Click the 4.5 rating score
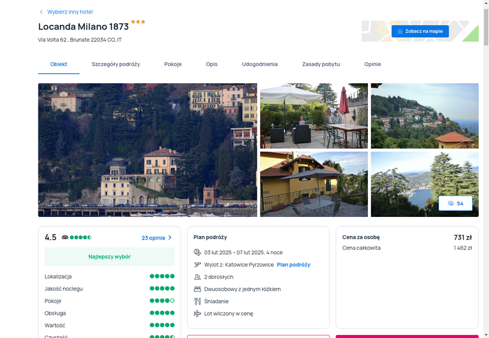The image size is (489, 338). [51, 237]
